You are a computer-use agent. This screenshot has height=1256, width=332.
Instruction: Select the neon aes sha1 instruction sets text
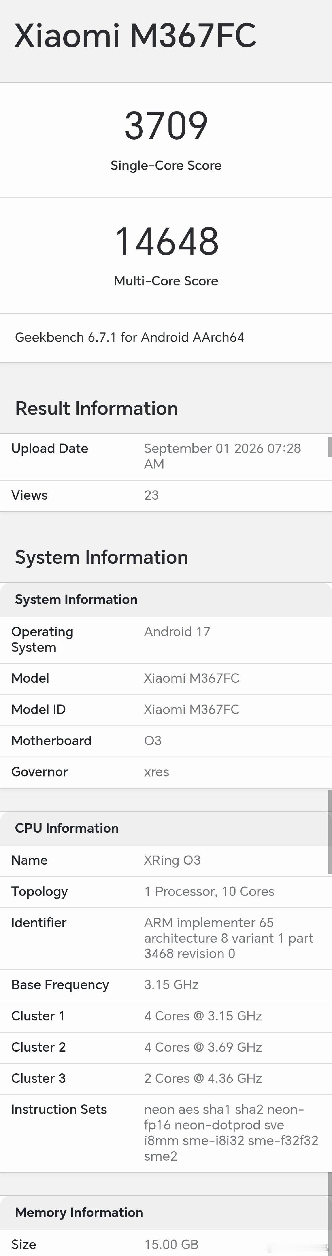click(231, 1133)
